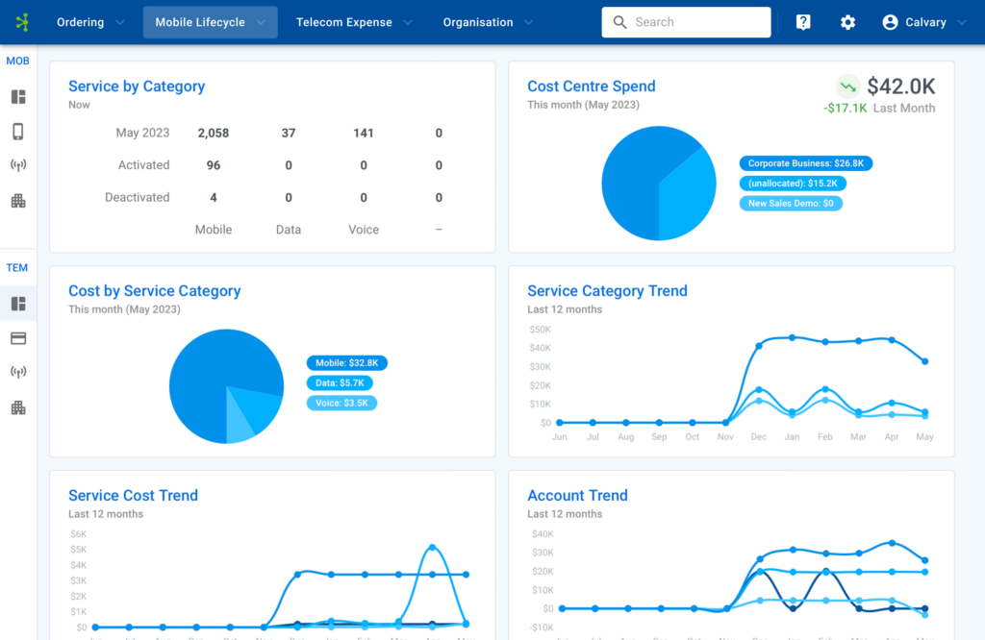Click inside the Search input field
Viewport: 985px width, 640px height.
pos(686,21)
